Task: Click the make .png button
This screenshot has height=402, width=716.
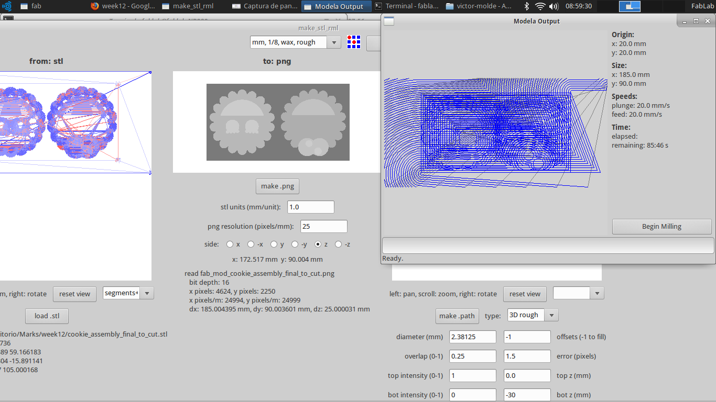Action: pos(277,186)
